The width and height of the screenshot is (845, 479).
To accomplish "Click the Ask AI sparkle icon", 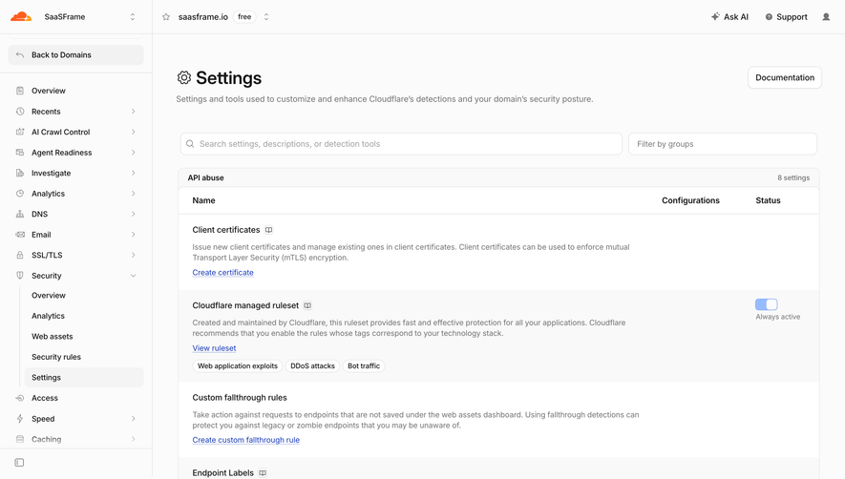I will (x=715, y=17).
